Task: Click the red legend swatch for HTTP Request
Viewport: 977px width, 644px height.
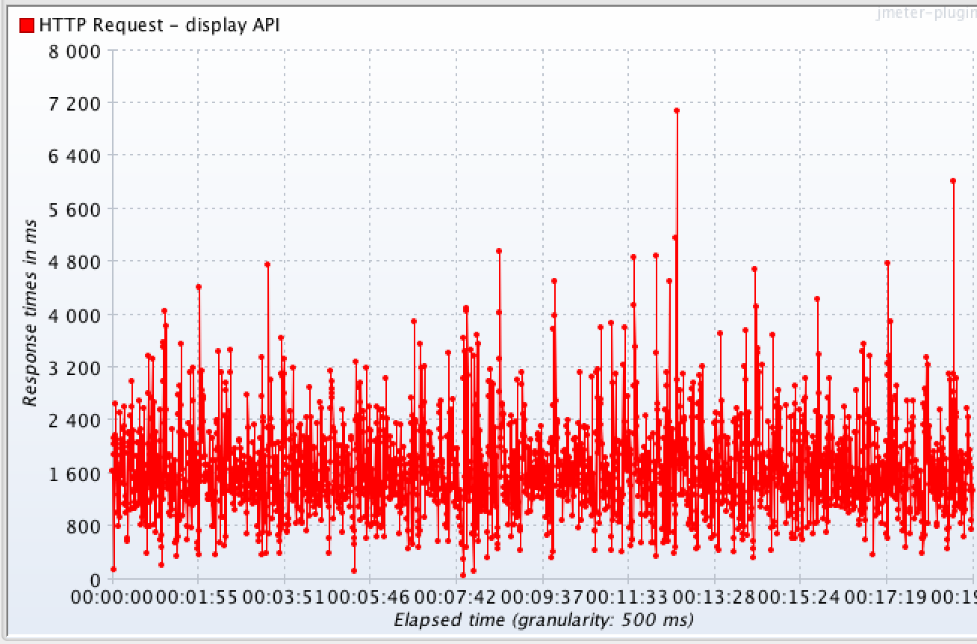Action: point(27,25)
